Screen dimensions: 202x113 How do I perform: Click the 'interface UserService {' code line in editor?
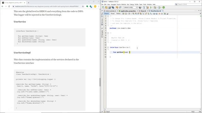120,47
